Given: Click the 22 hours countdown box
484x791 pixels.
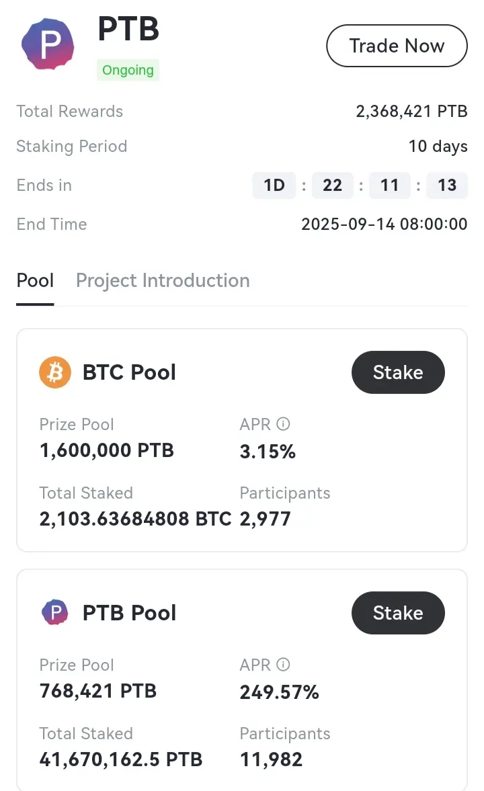Looking at the screenshot, I should [x=332, y=185].
